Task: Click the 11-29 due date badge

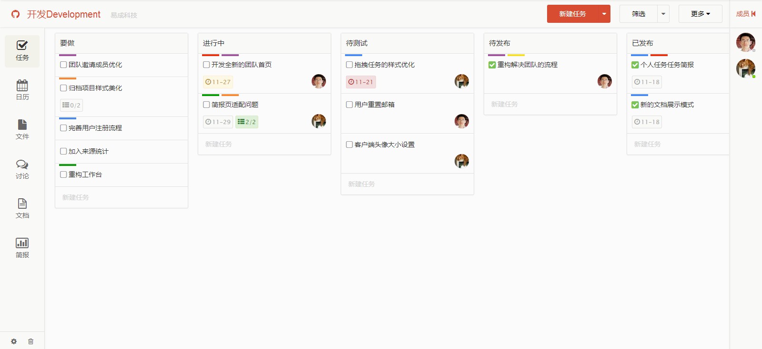Action: click(218, 122)
